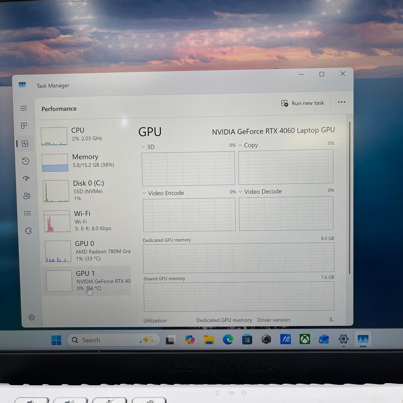Image resolution: width=403 pixels, height=403 pixels.
Task: Open the Performance page options menu
Action: pos(341,102)
